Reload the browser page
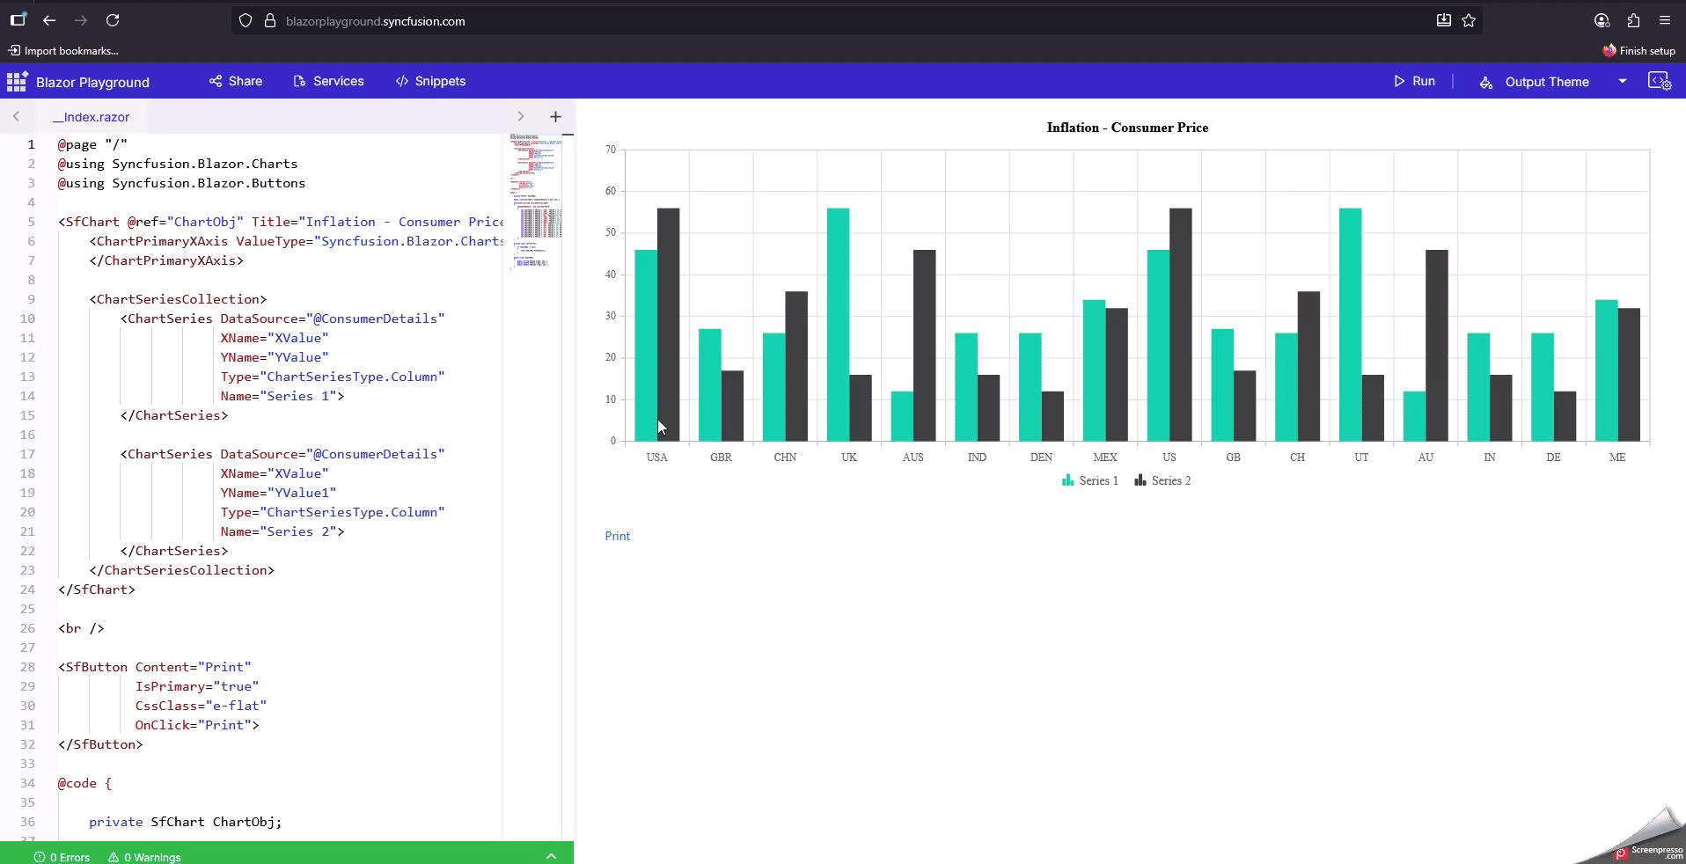Viewport: 1686px width, 864px height. coord(113,20)
